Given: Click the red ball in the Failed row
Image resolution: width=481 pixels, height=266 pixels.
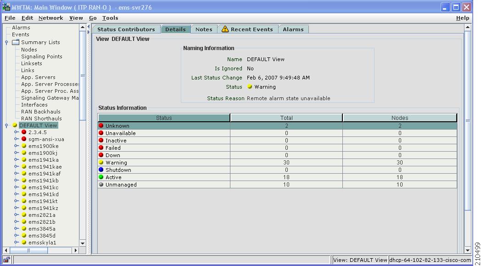Looking at the screenshot, I should click(101, 148).
